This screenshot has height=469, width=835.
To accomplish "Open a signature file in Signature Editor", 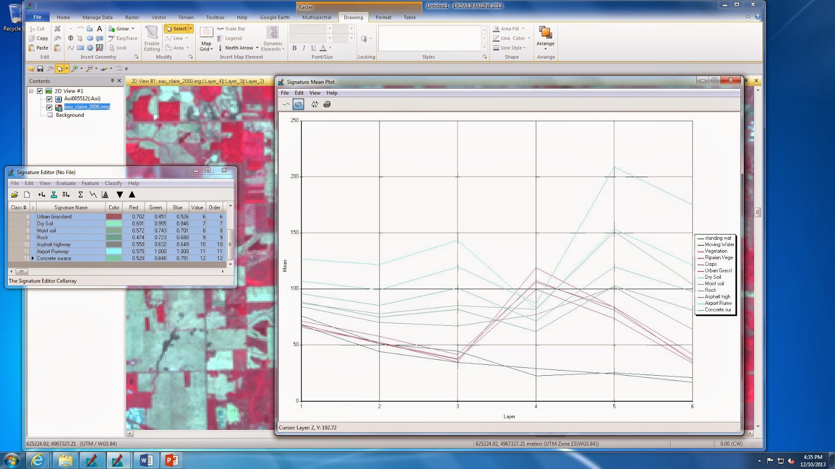I will coord(14,194).
